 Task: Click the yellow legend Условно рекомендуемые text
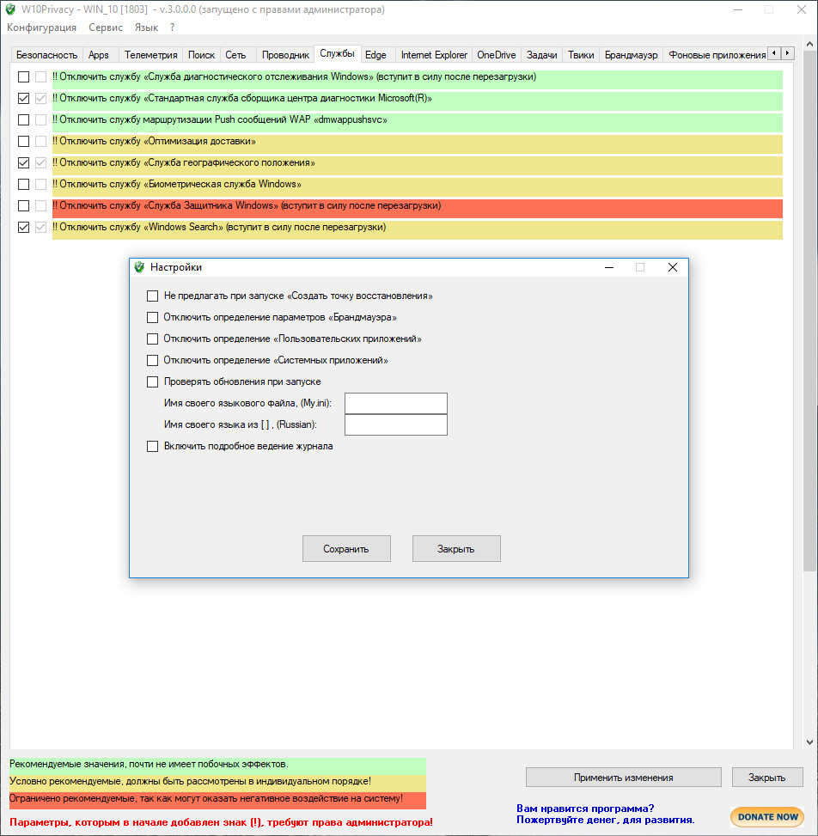click(x=191, y=781)
